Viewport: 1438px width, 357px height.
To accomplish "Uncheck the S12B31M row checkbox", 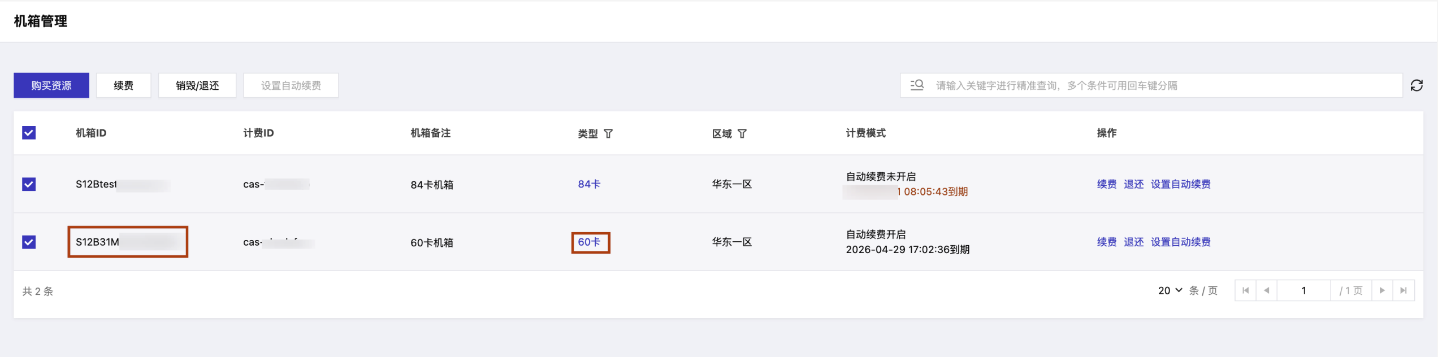I will tap(29, 242).
